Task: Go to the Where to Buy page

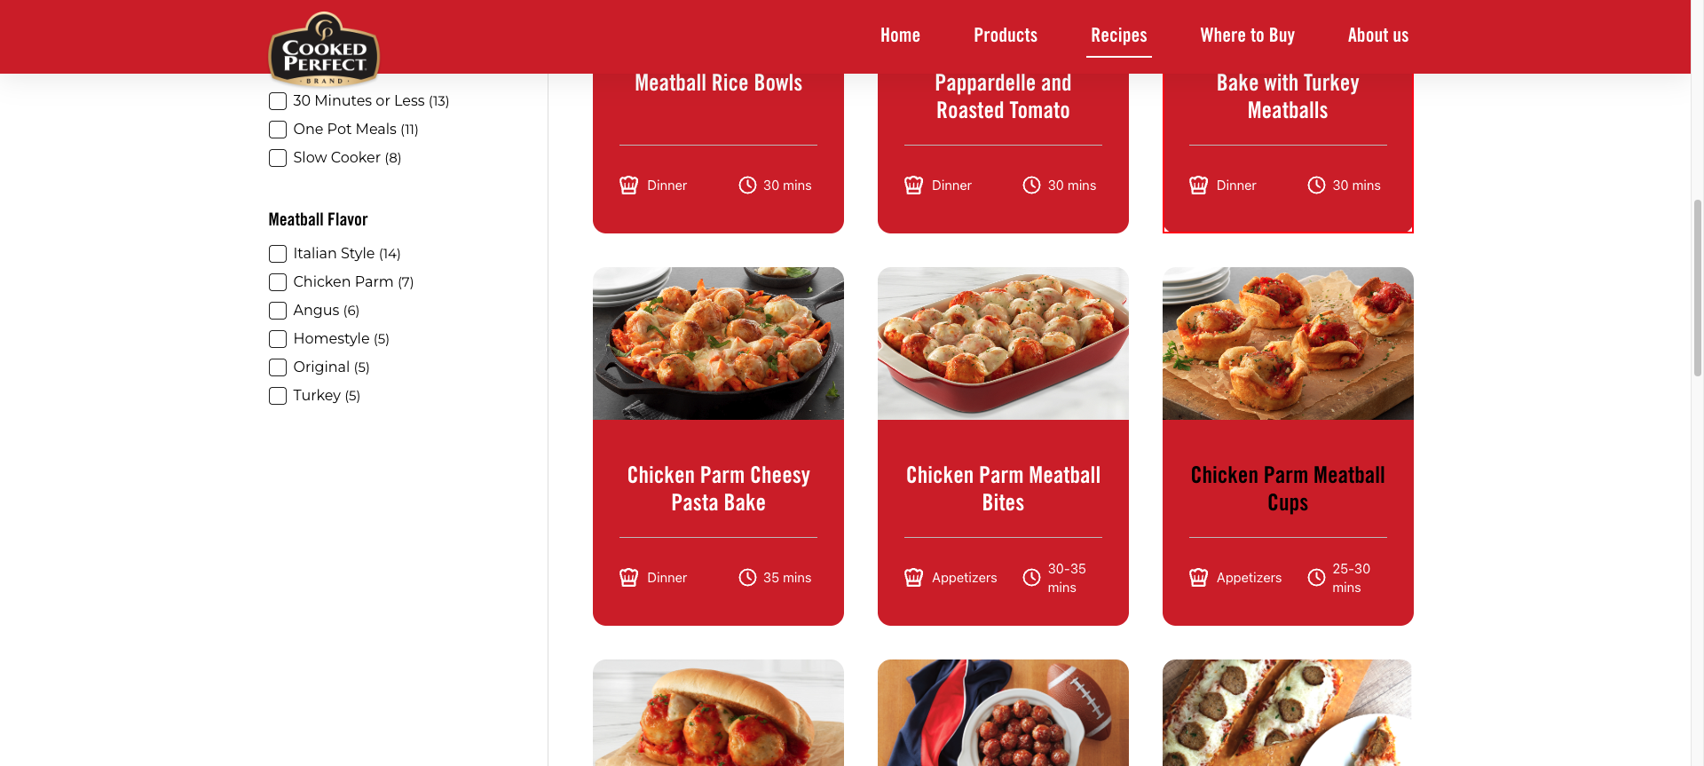Action: (1247, 36)
